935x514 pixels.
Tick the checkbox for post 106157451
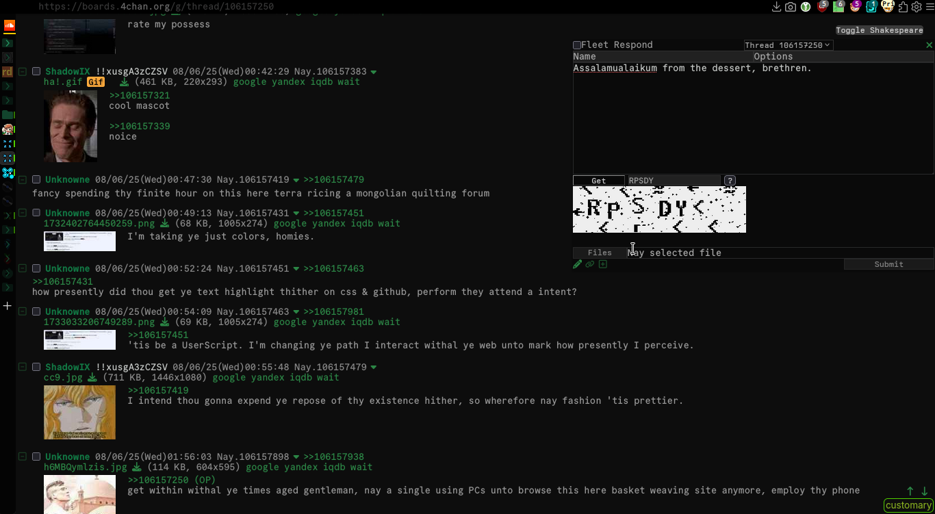coord(36,269)
